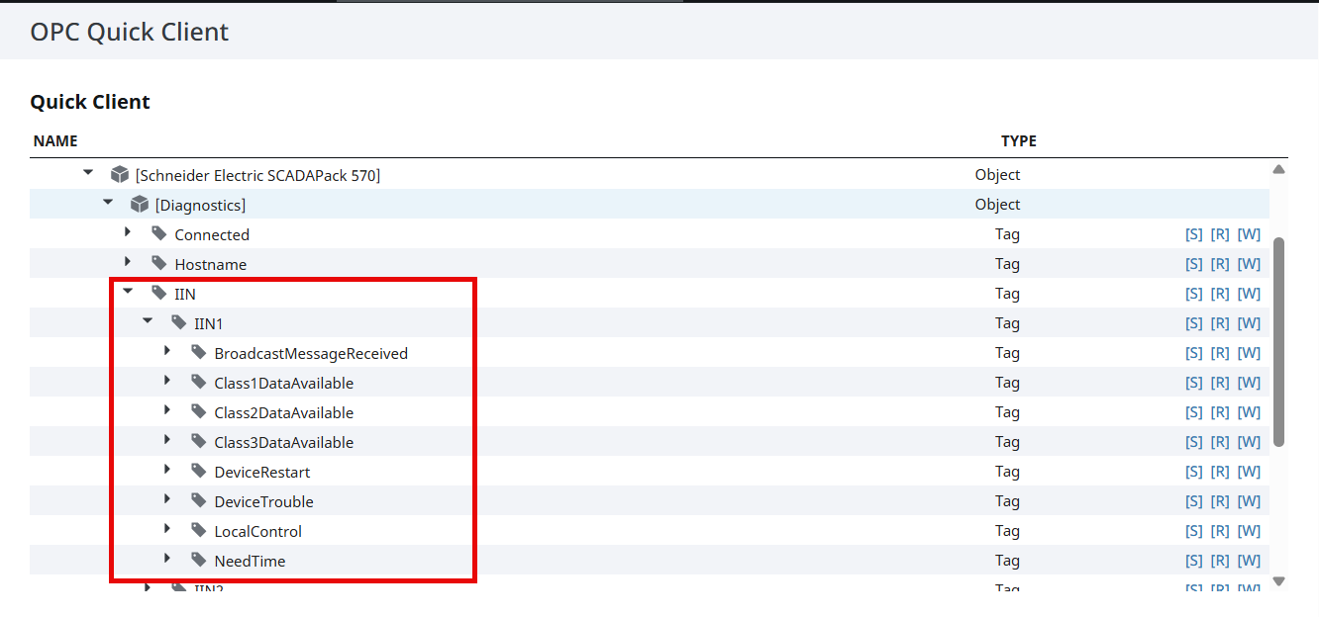Select the DeviceTrouble row label
The width and height of the screenshot is (1319, 617).
pos(263,501)
